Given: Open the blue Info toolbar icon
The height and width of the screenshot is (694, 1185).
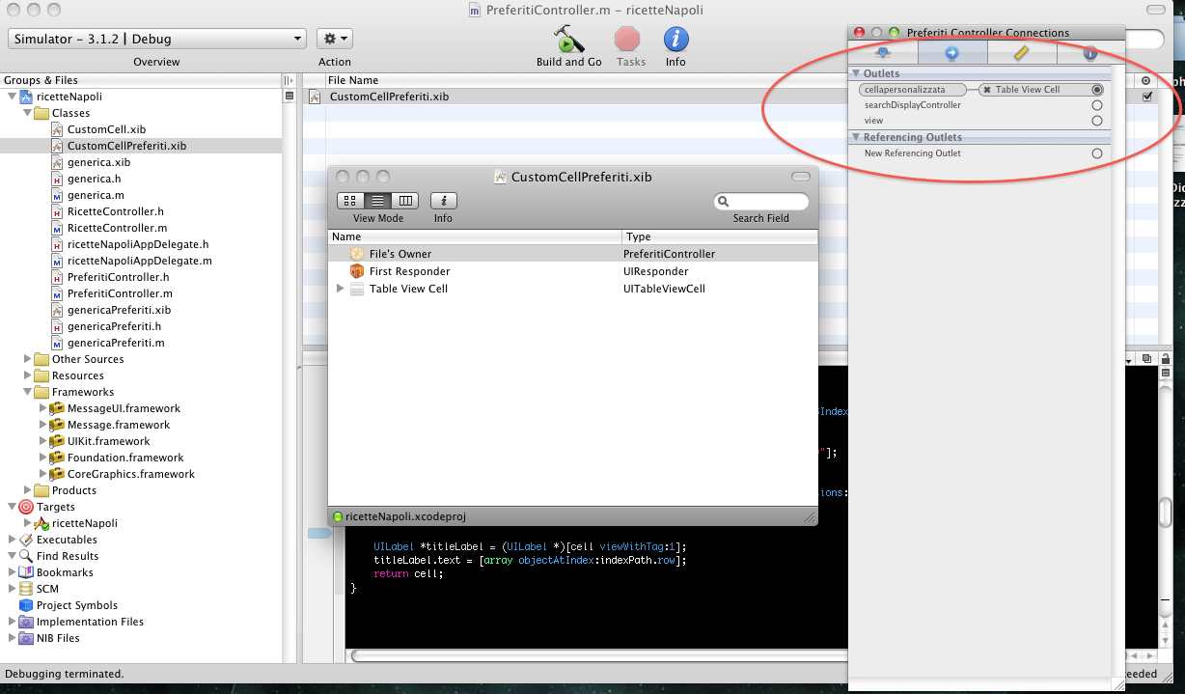Looking at the screenshot, I should 675,40.
